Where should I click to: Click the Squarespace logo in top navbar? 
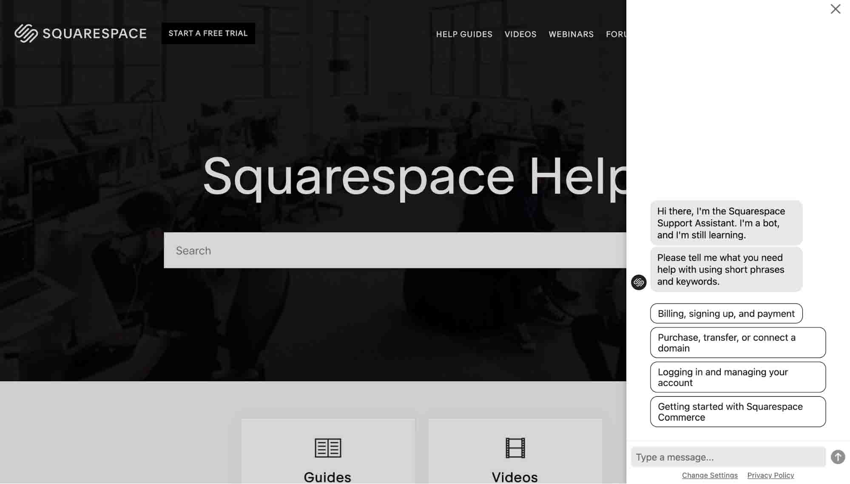(80, 33)
